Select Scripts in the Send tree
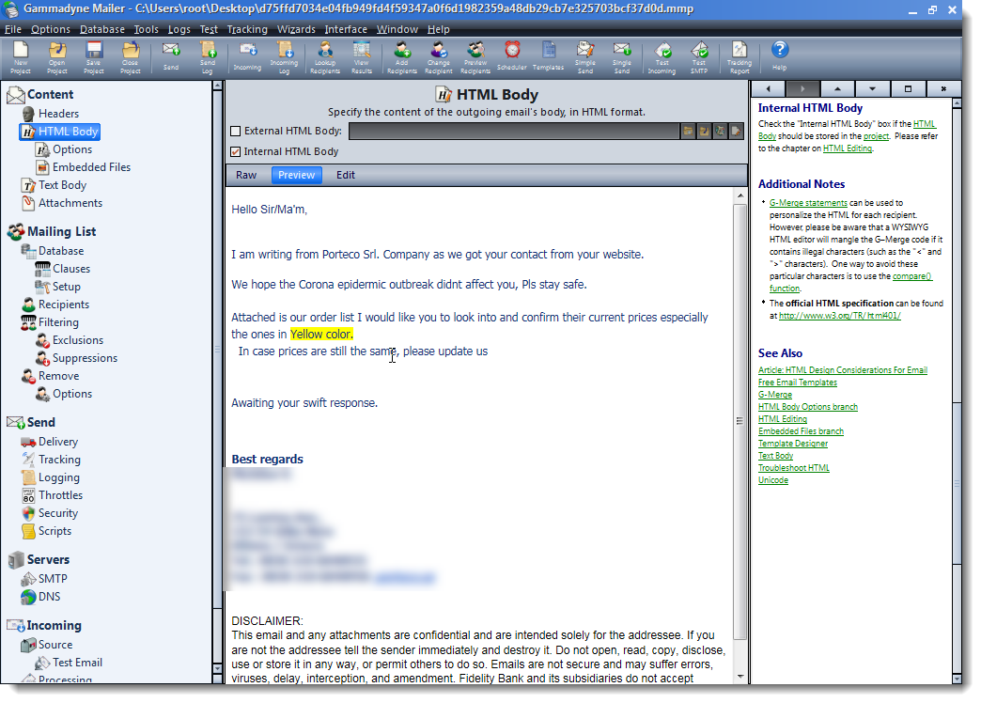This screenshot has height=703, width=981. [x=55, y=531]
